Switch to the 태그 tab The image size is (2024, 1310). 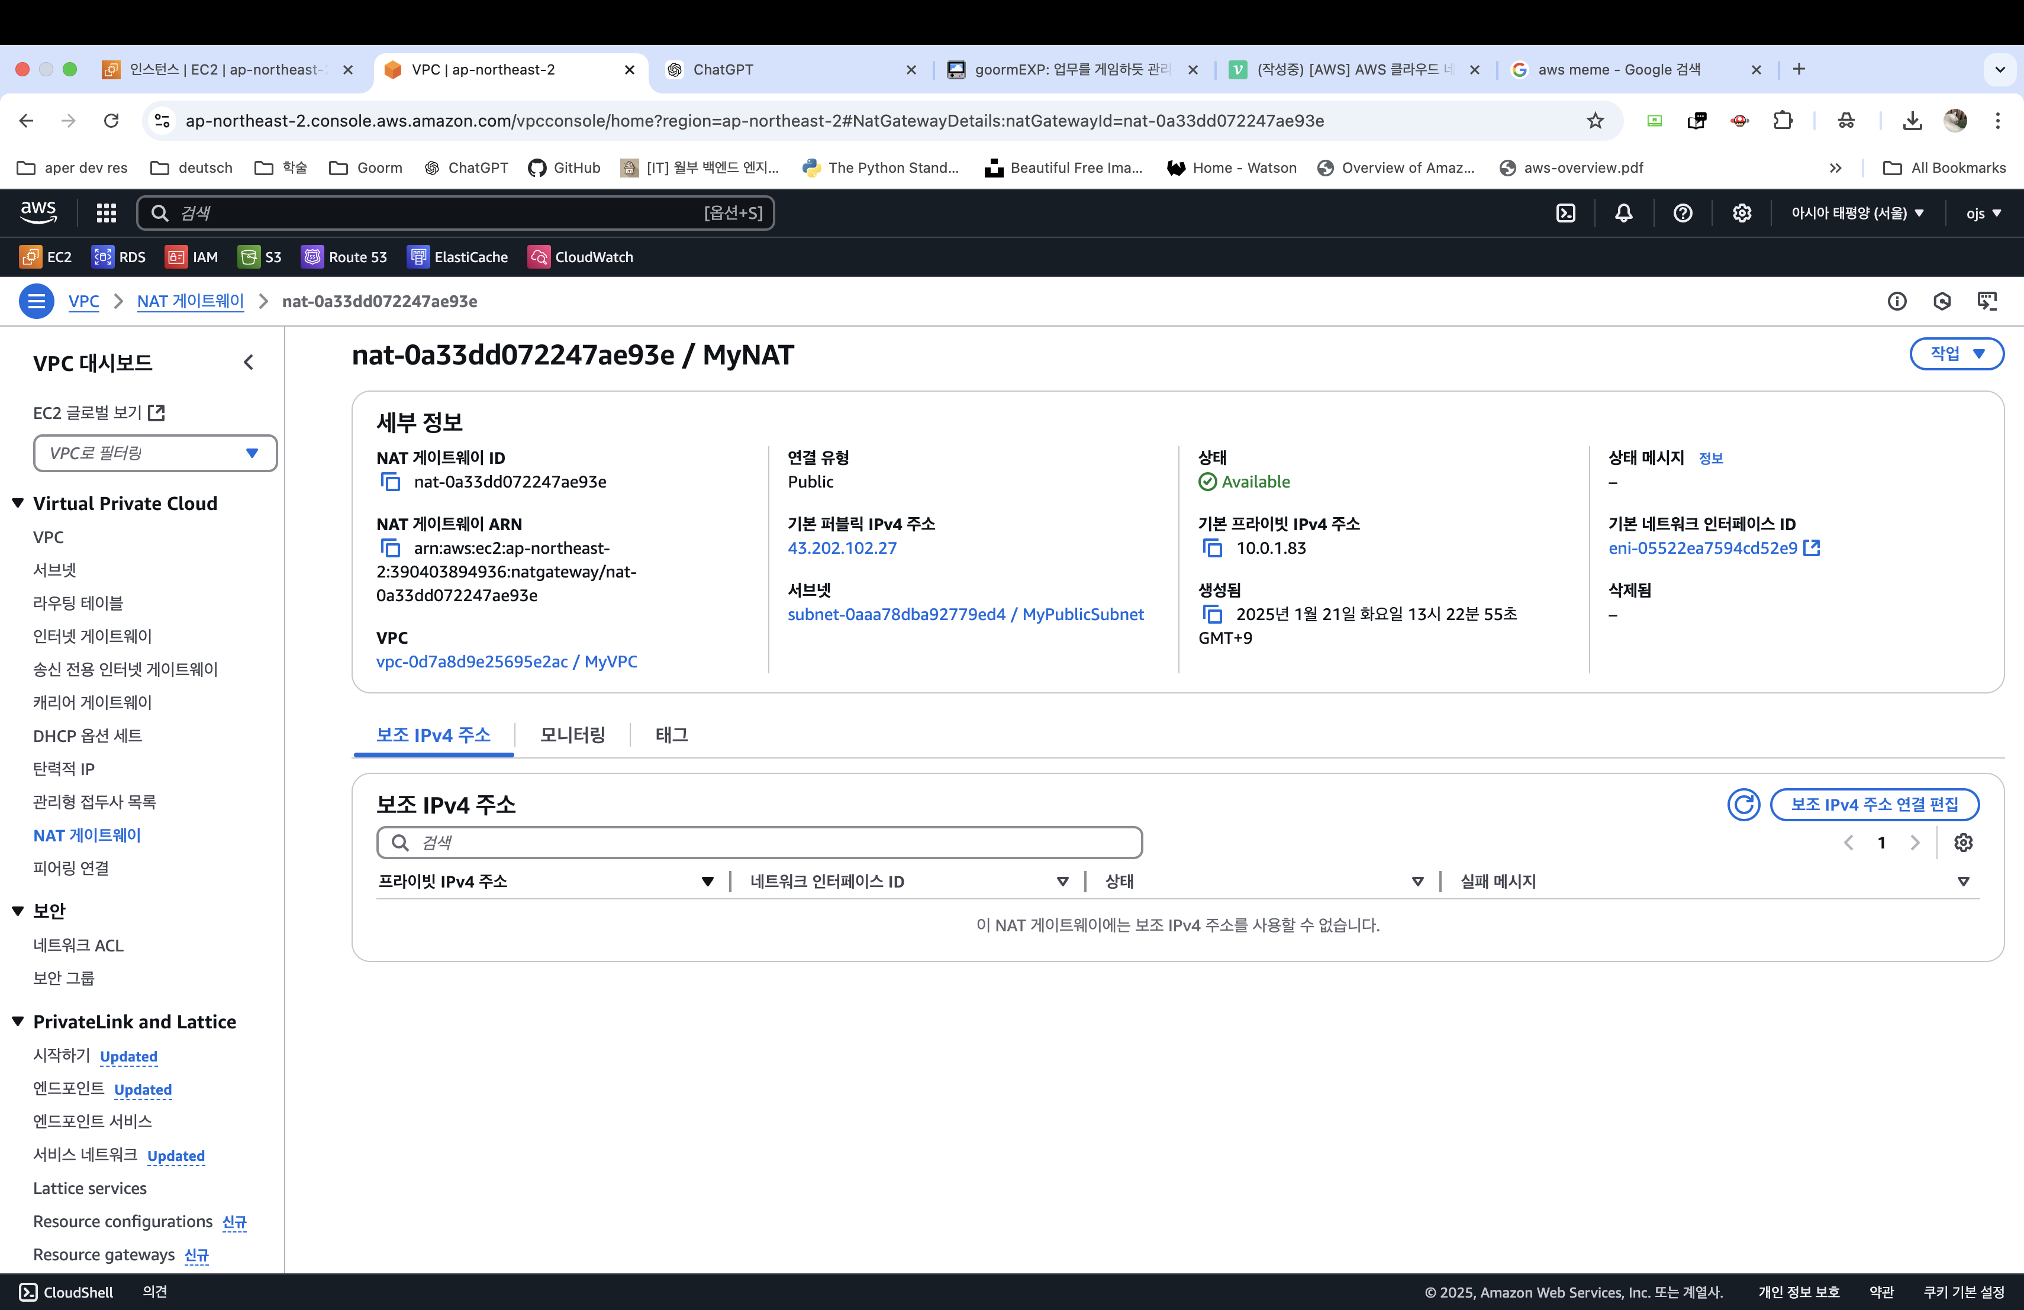tap(672, 734)
